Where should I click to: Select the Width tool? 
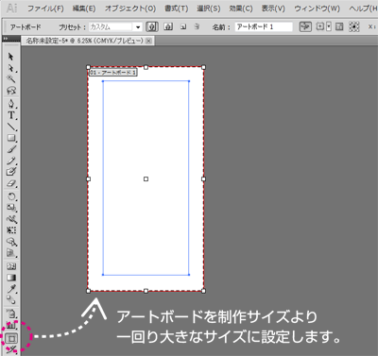coord(11,219)
